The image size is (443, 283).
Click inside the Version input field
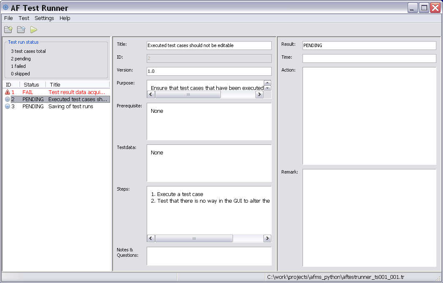[208, 70]
